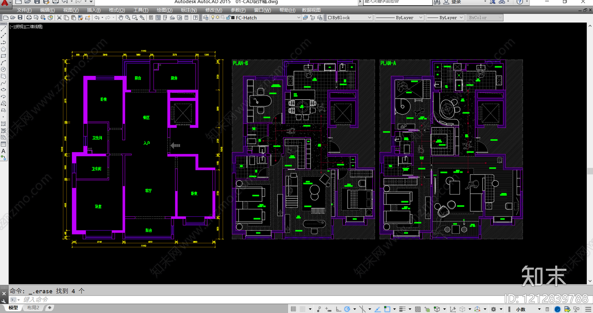
Task: Open the 格式(O) menu
Action: point(117,10)
